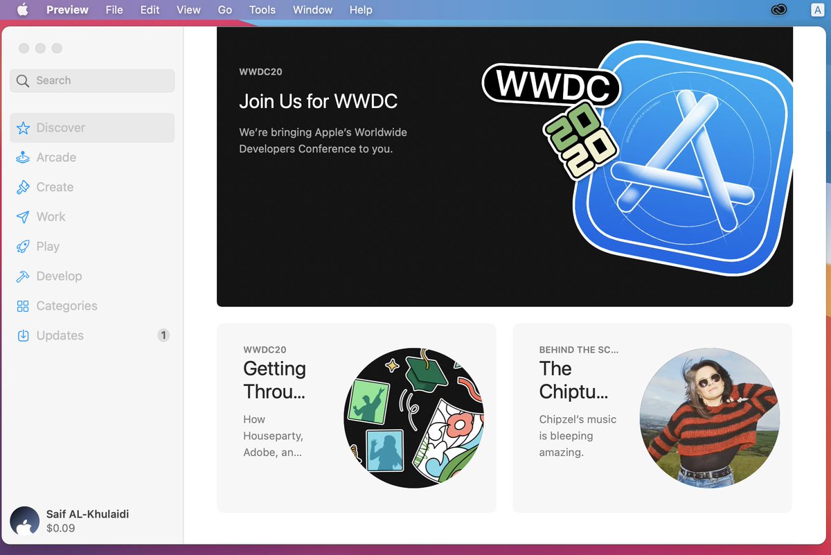831x555 pixels.
Task: Go to the Develop section
Action: 92,276
